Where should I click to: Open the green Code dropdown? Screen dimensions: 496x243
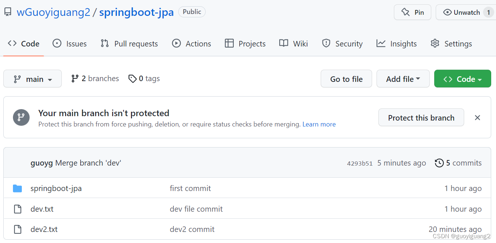pyautogui.click(x=463, y=79)
